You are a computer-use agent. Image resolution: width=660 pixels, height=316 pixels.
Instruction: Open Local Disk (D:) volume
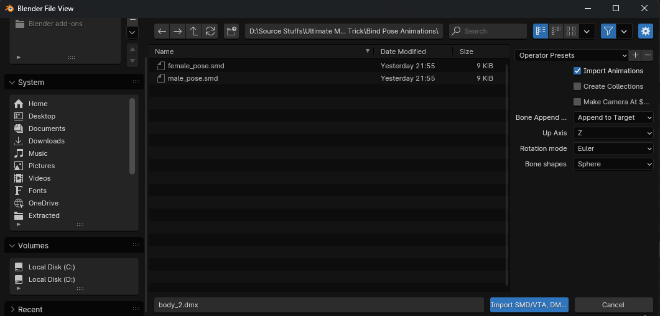[73, 279]
